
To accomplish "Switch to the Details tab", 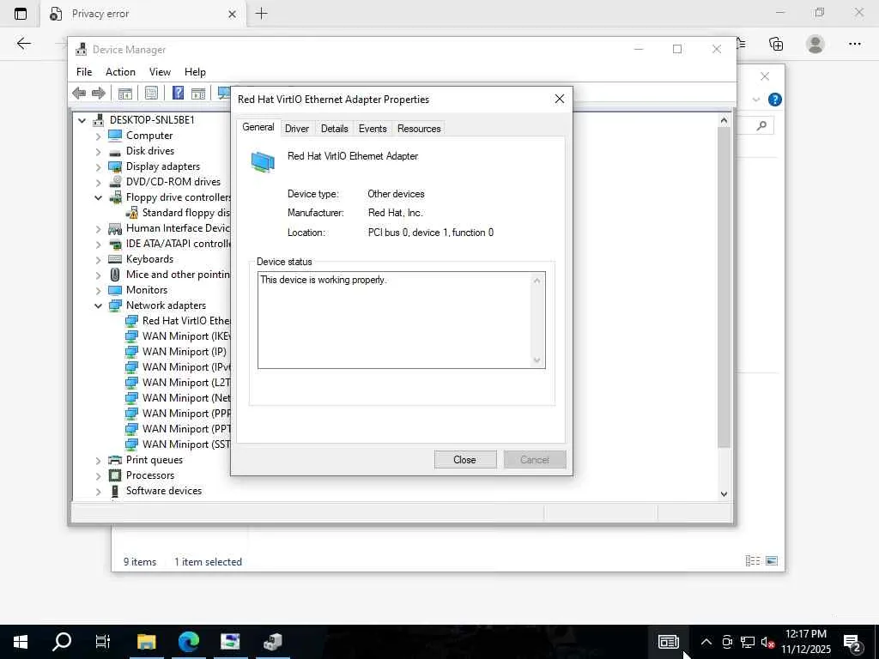I will (334, 129).
